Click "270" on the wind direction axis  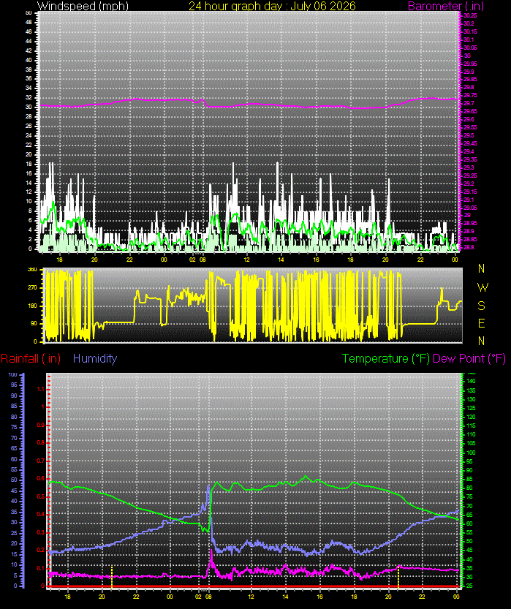[33, 288]
